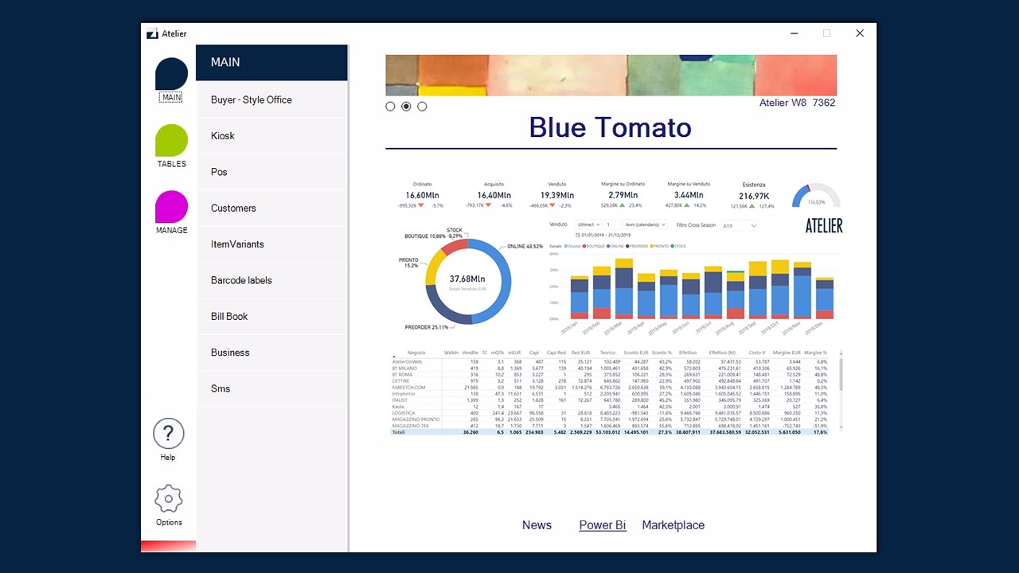Switch to the Power Bi link

[603, 525]
